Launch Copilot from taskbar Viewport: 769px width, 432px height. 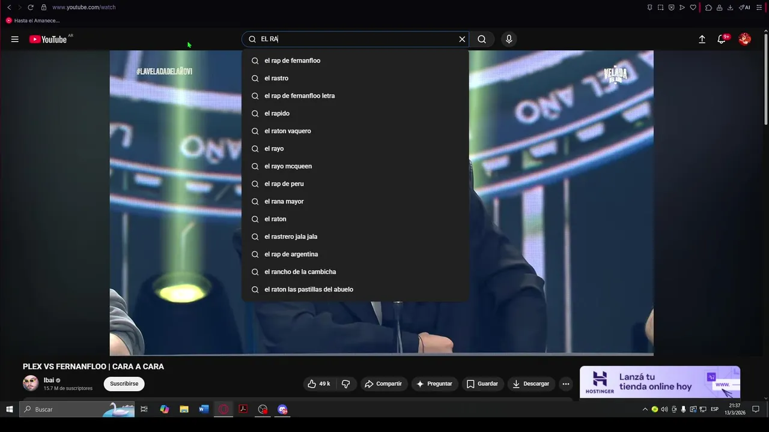click(x=165, y=409)
